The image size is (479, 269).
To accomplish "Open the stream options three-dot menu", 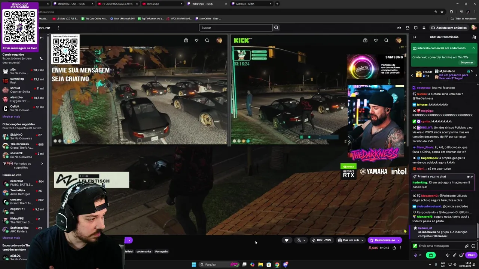I will pyautogui.click(x=400, y=248).
